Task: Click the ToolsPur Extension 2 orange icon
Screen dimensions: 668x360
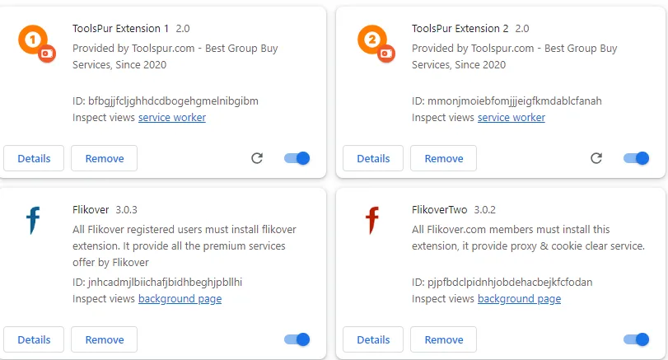Action: tap(376, 44)
